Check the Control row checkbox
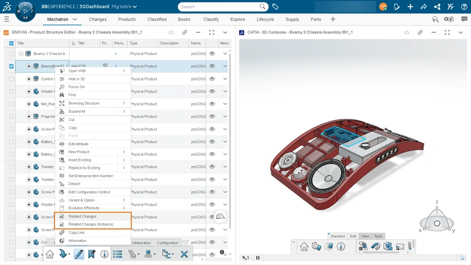 coord(11,79)
